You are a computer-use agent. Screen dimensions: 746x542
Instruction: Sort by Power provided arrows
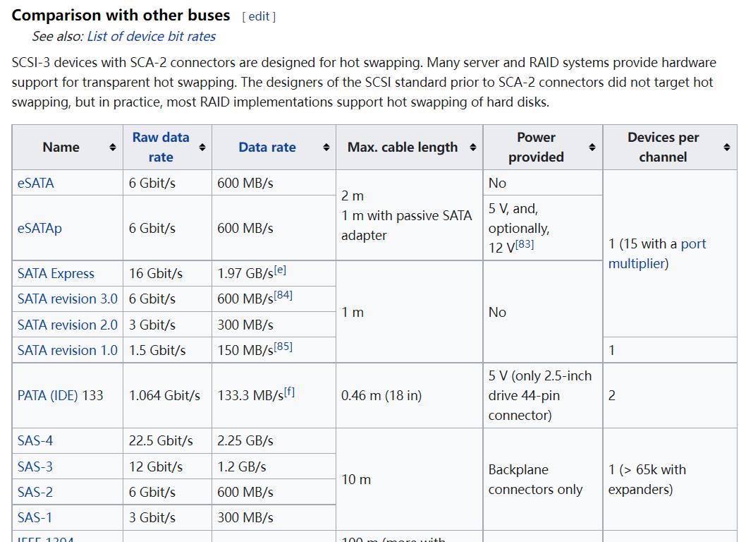pyautogui.click(x=592, y=147)
